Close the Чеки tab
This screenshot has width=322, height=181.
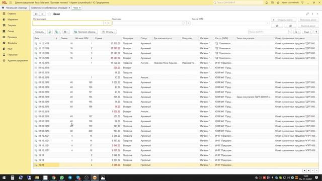(80, 8)
